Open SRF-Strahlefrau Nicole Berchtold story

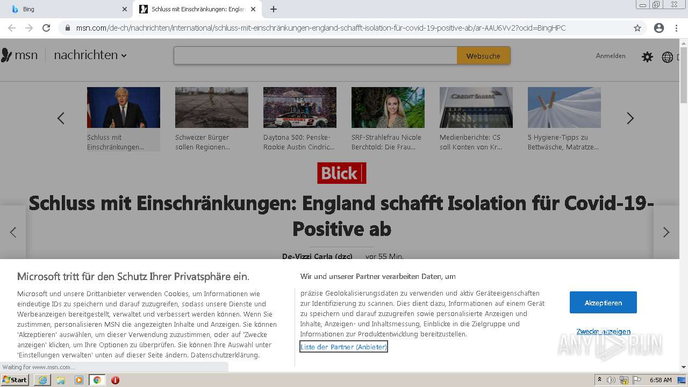tap(388, 119)
